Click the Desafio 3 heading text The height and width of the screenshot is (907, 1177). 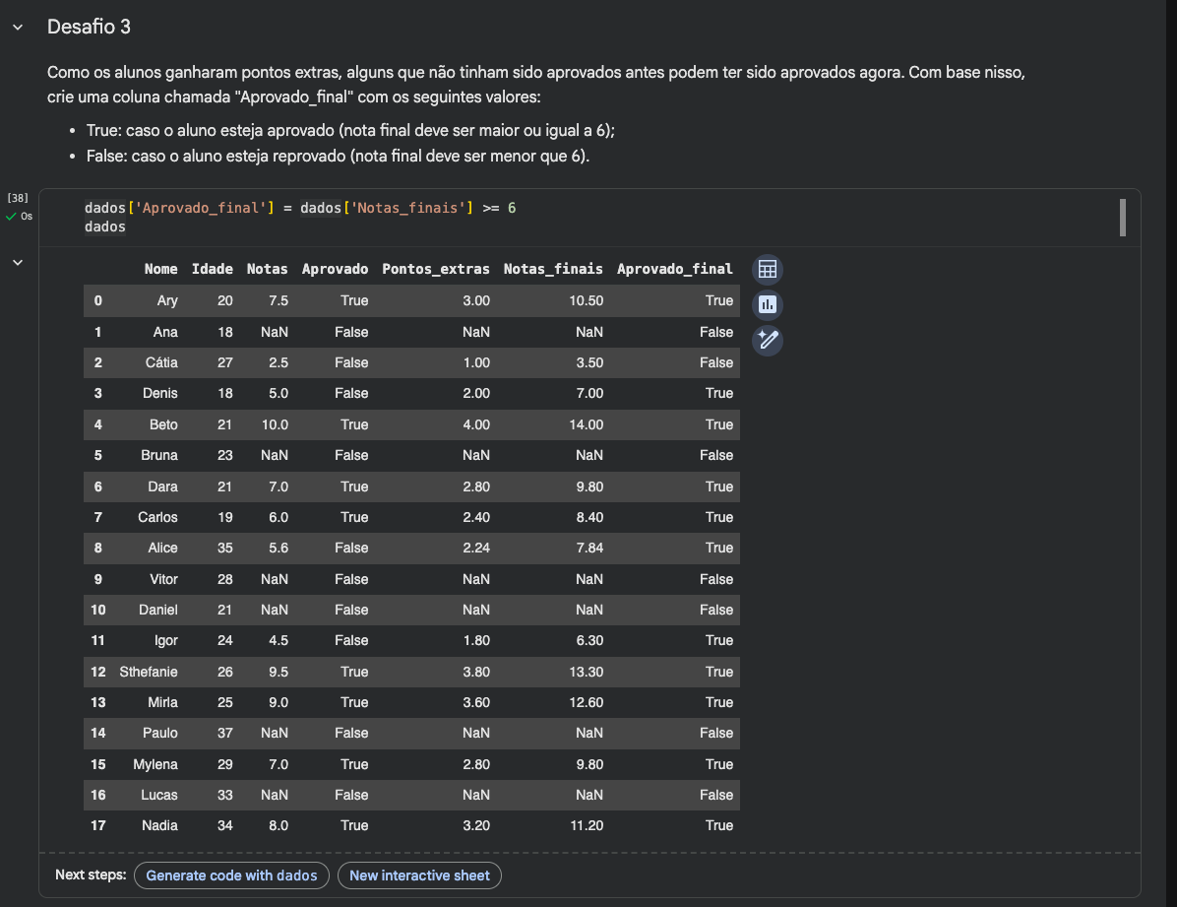(89, 28)
